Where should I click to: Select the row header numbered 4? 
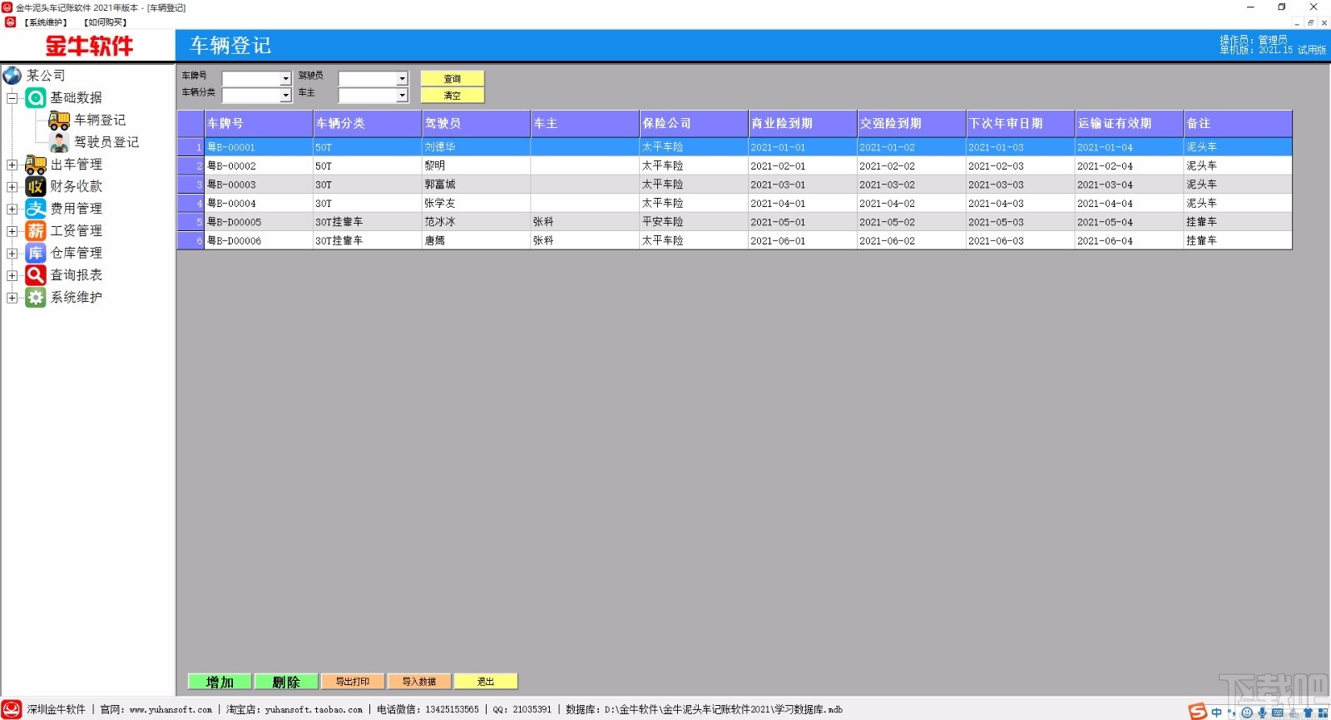pos(190,203)
